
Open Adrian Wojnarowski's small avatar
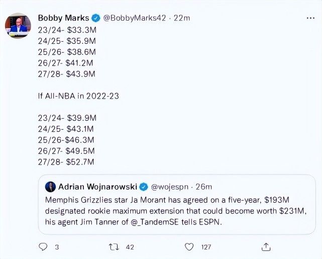[51, 187]
